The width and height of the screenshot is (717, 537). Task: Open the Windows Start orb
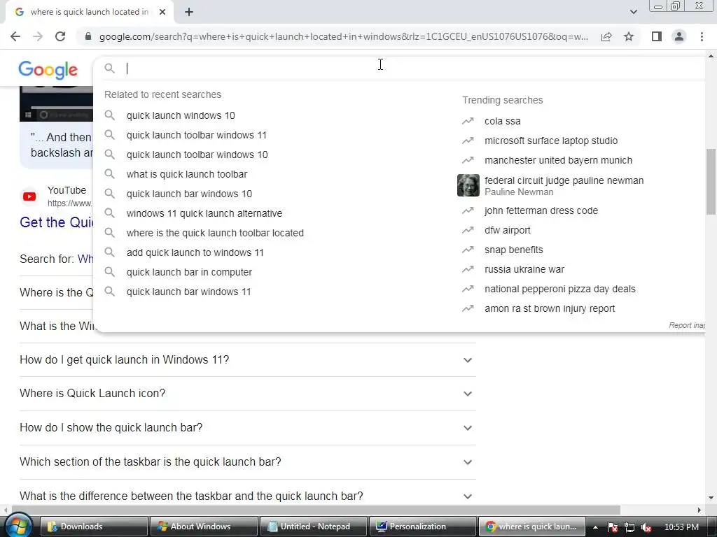tap(18, 526)
